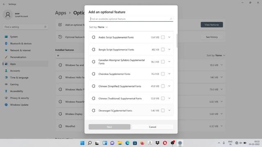Image resolution: width=262 pixels, height=147 pixels.
Task: Open Widgets from the taskbar
Action: (x=105, y=143)
